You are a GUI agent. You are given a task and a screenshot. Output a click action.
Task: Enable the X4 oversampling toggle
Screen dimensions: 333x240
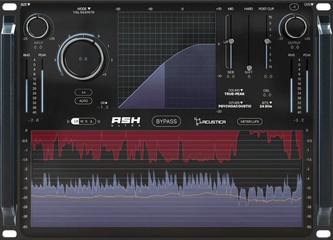click(83, 92)
